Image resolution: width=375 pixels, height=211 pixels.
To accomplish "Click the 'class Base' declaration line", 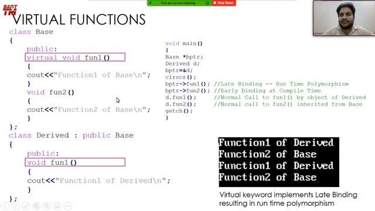I will 31,32.
